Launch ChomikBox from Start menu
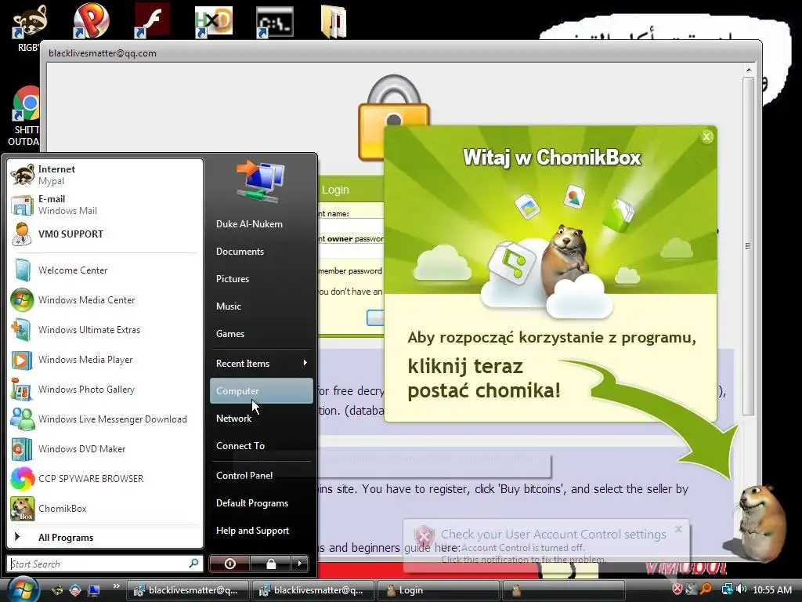The image size is (802, 602). point(105,508)
